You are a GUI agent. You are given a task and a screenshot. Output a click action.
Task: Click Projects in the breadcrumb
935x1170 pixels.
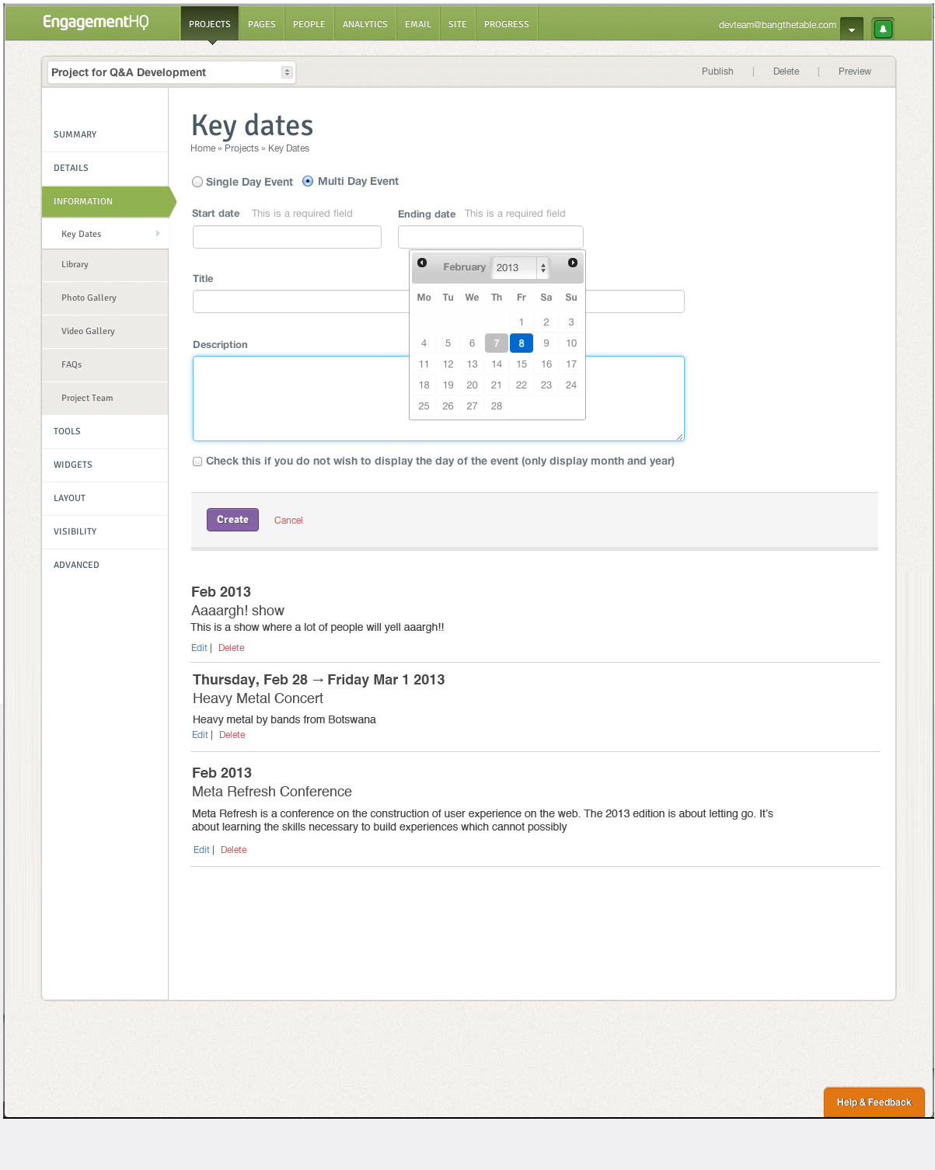pos(242,148)
